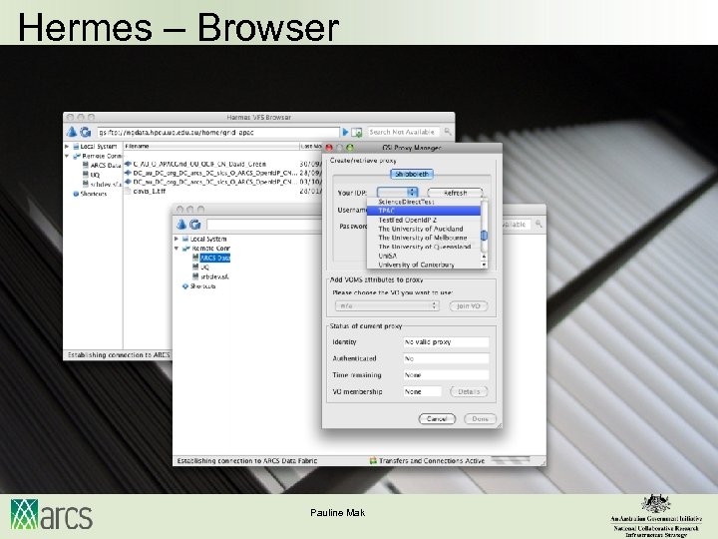Click the refresh icon in the front browser window toolbar
The image size is (718, 539).
(x=195, y=225)
